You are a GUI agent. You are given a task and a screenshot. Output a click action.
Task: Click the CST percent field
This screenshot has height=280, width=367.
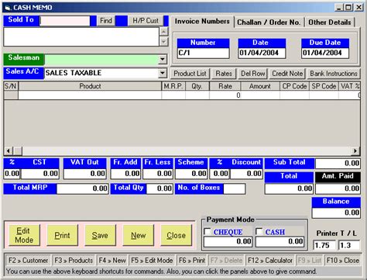click(12, 174)
